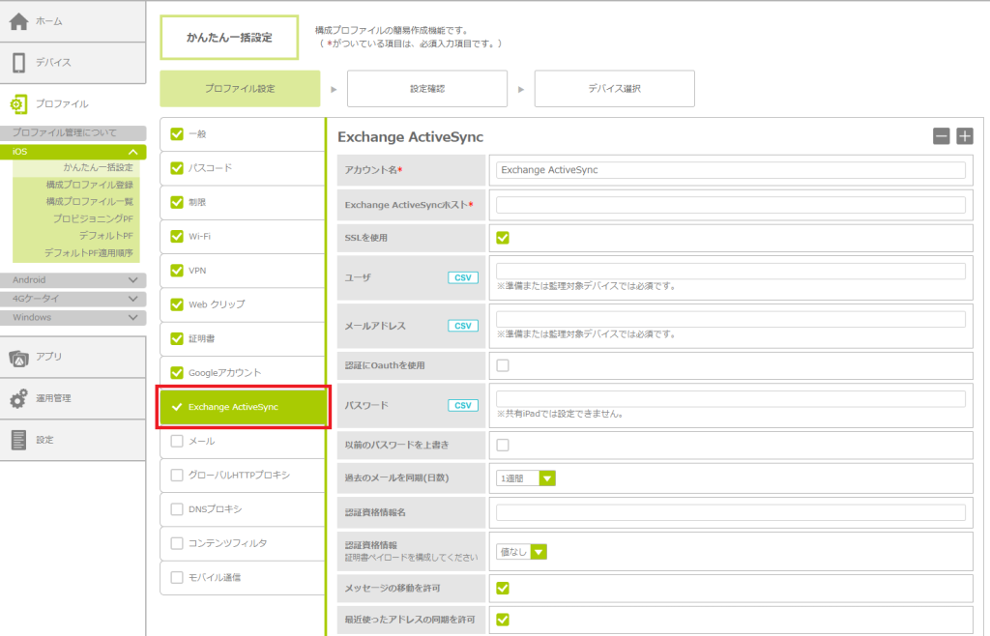Click the Home house icon in sidebar

(x=18, y=21)
